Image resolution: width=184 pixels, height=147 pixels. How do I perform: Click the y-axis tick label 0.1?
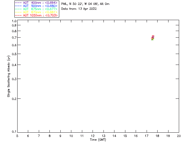click(14, 132)
